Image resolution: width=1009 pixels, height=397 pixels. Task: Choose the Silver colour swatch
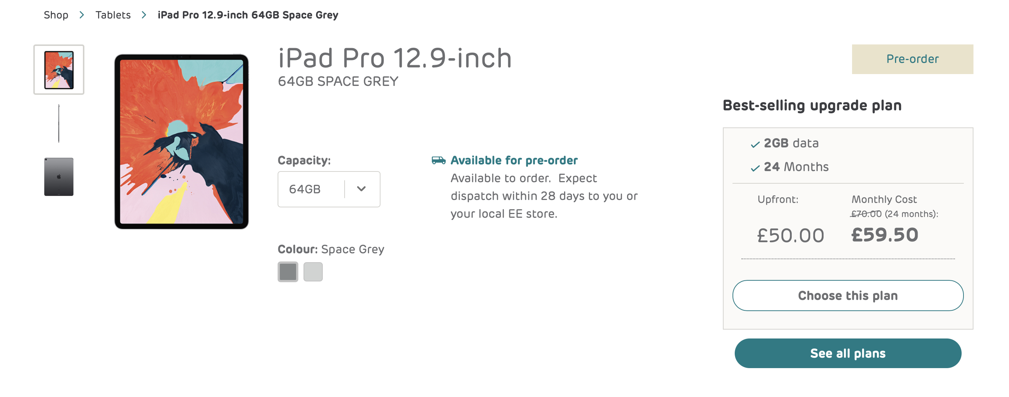(313, 271)
